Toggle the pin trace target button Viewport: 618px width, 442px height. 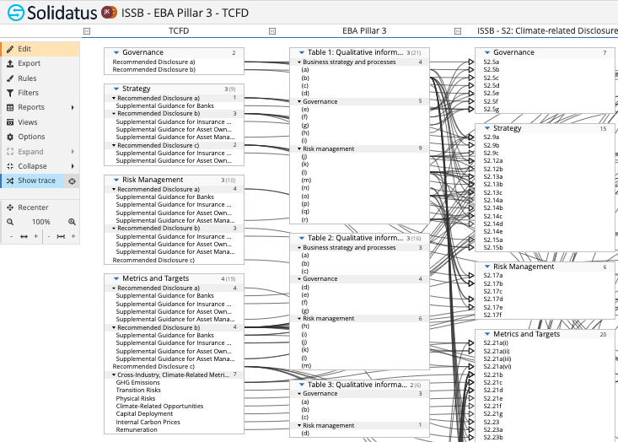[x=73, y=181]
